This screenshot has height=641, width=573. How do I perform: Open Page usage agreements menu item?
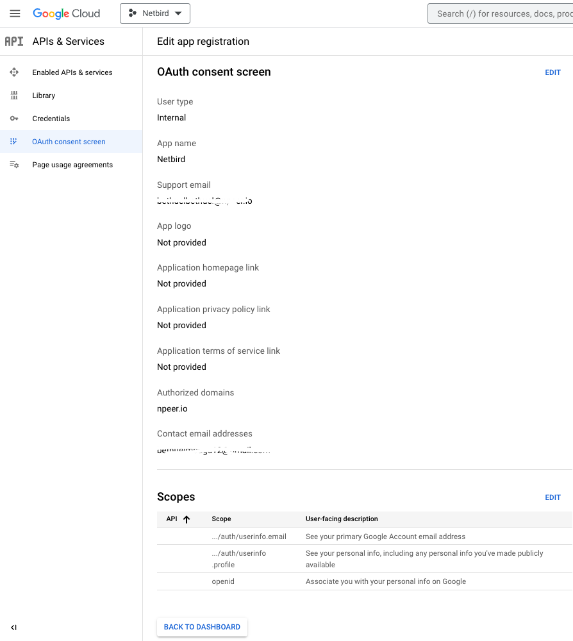72,165
